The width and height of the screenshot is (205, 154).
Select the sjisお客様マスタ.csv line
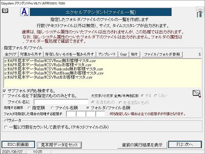(48, 65)
